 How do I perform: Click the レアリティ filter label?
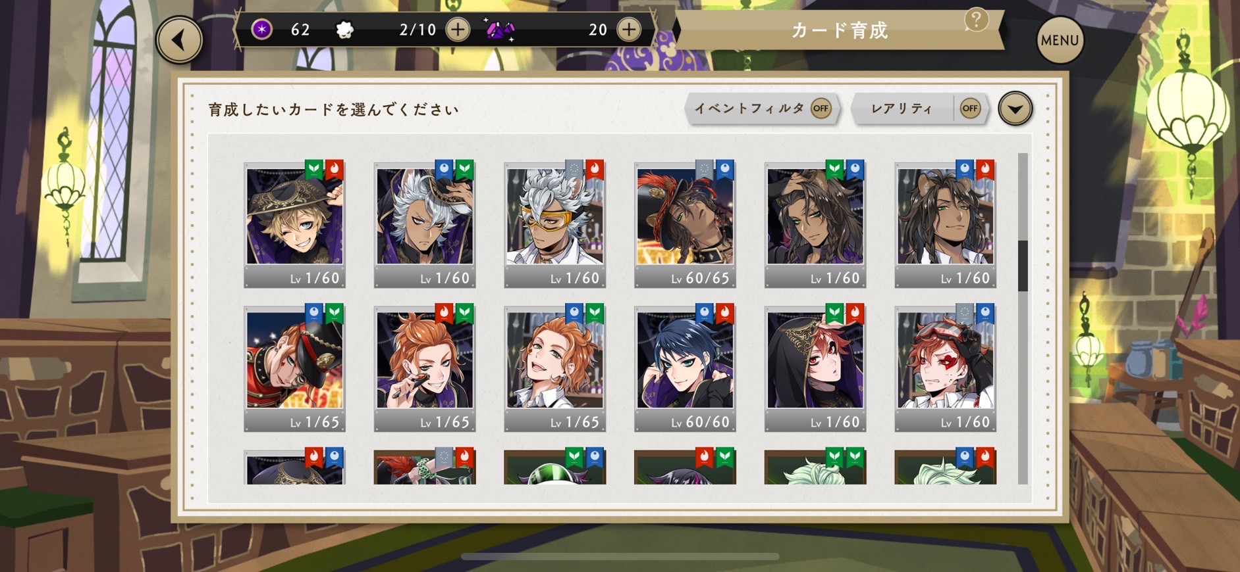tap(902, 108)
